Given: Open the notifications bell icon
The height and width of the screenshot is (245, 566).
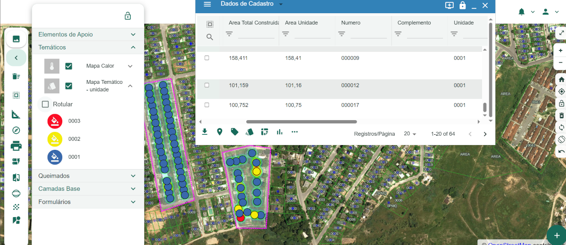Looking at the screenshot, I should pyautogui.click(x=522, y=12).
